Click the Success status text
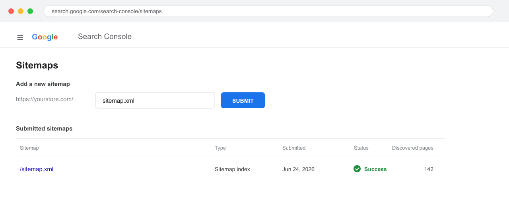Screen dimensions: 509x199 click(375, 169)
